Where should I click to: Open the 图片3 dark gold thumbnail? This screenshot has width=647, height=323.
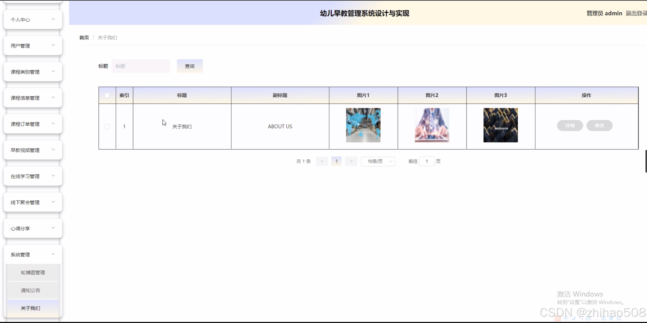(x=500, y=125)
